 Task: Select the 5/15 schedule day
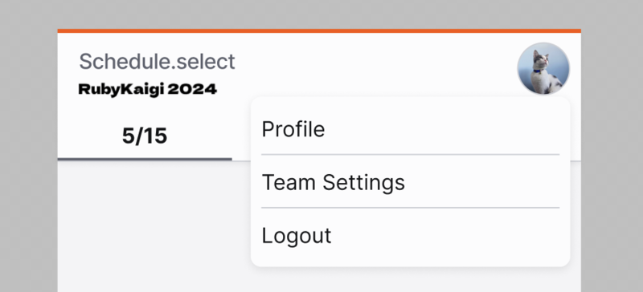click(145, 136)
